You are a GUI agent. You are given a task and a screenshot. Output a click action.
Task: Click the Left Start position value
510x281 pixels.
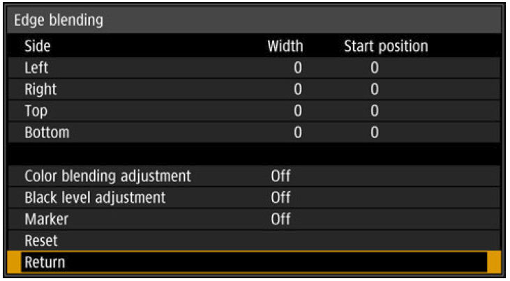374,68
